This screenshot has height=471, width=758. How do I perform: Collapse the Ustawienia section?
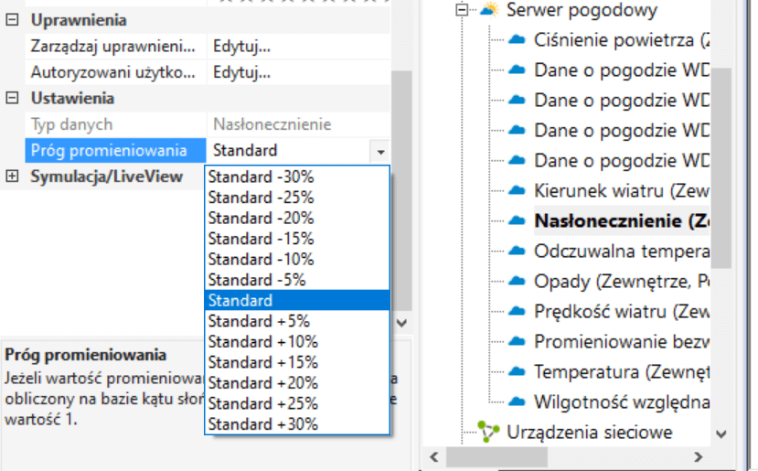[x=12, y=98]
